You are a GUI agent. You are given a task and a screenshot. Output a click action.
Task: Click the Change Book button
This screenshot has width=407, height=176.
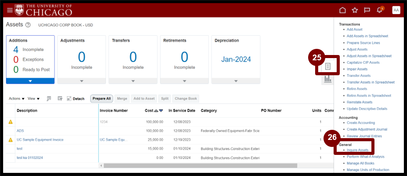[x=185, y=99]
